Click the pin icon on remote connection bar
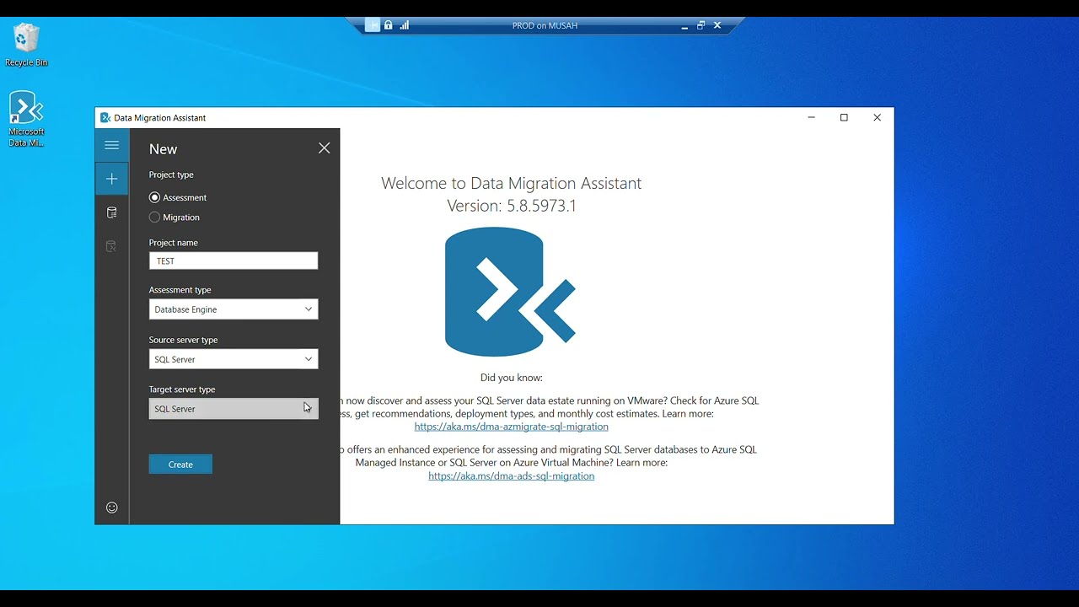Screen dimensions: 1079x607 coord(373,25)
